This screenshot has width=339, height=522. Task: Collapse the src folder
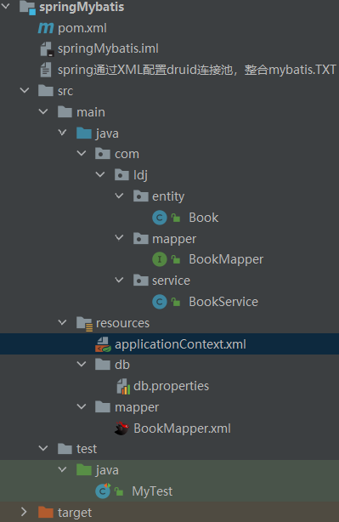pyautogui.click(x=25, y=90)
